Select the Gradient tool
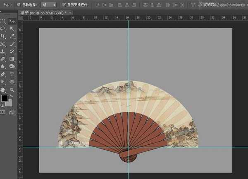 pyautogui.click(x=12, y=59)
